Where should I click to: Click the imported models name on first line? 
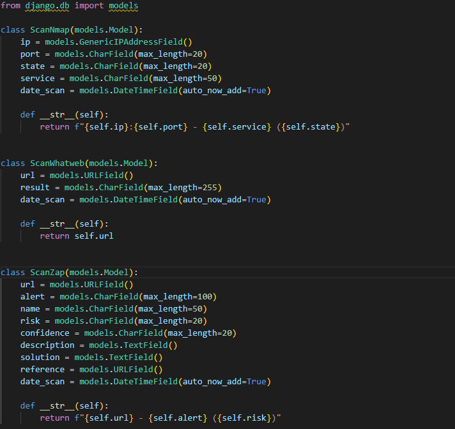pos(123,6)
